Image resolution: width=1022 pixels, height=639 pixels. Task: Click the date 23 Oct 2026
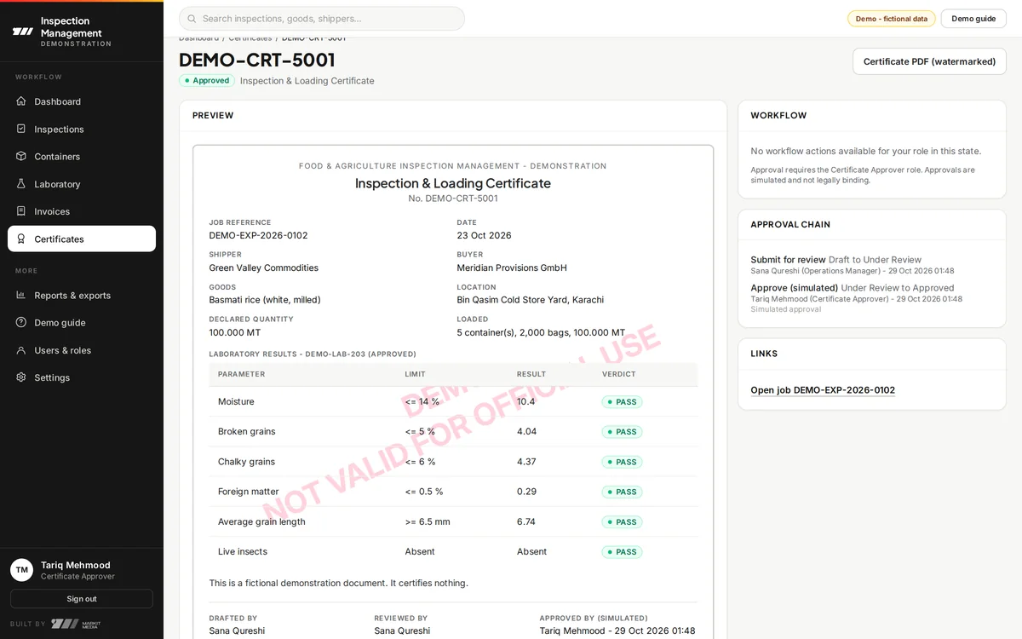pyautogui.click(x=484, y=235)
